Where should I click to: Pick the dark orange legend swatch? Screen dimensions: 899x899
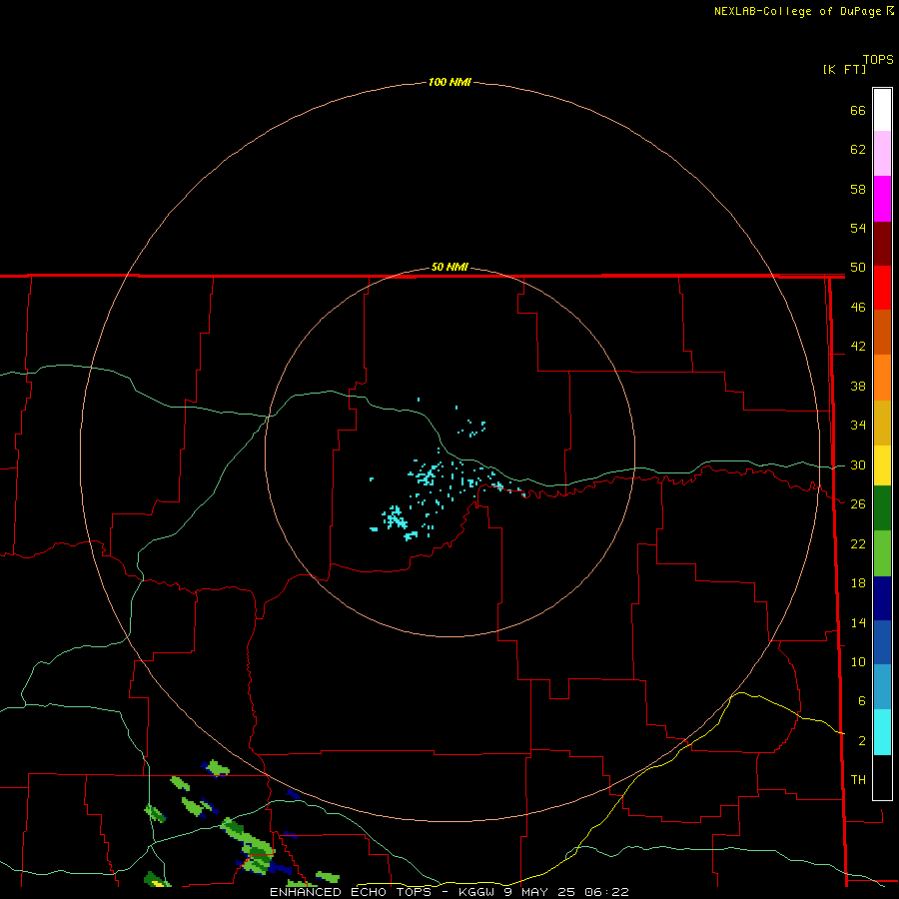[882, 333]
